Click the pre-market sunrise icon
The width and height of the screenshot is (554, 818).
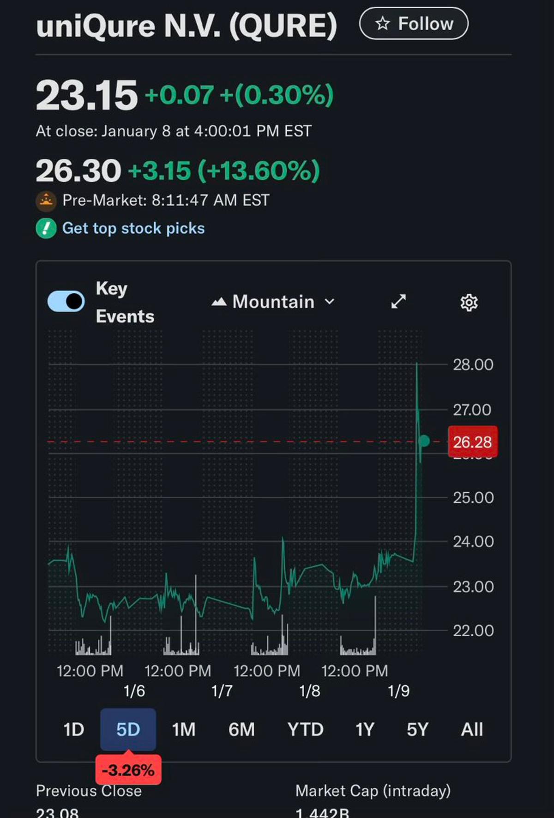(46, 201)
